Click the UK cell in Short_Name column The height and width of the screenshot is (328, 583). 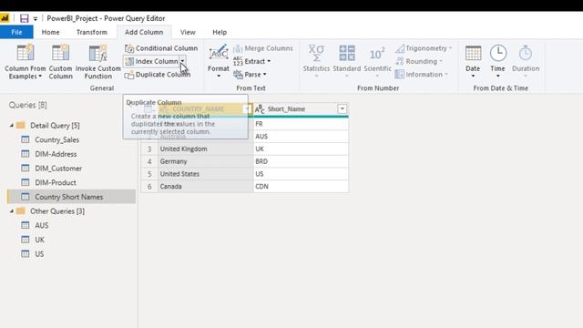[x=301, y=149]
